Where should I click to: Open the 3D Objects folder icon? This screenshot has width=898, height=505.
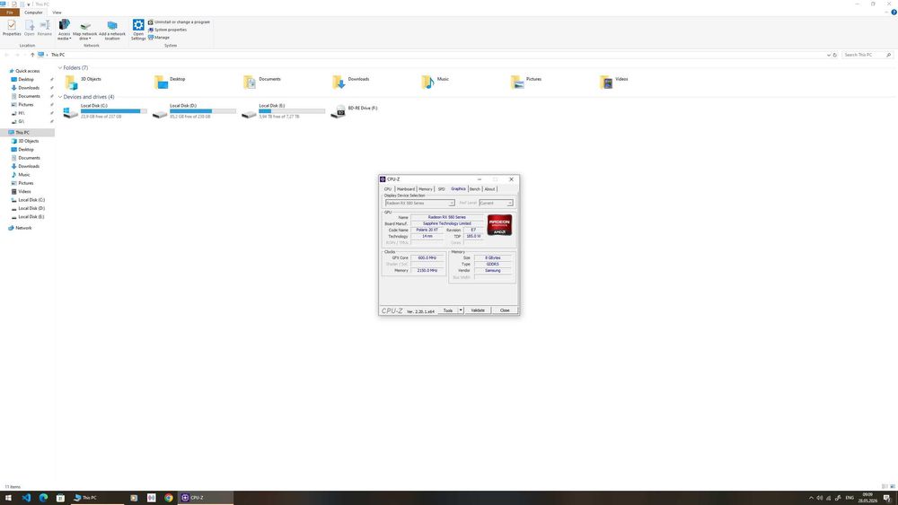pos(71,83)
